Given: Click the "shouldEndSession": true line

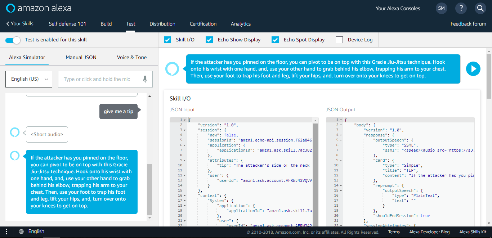Looking at the screenshot, I should (x=402, y=216).
